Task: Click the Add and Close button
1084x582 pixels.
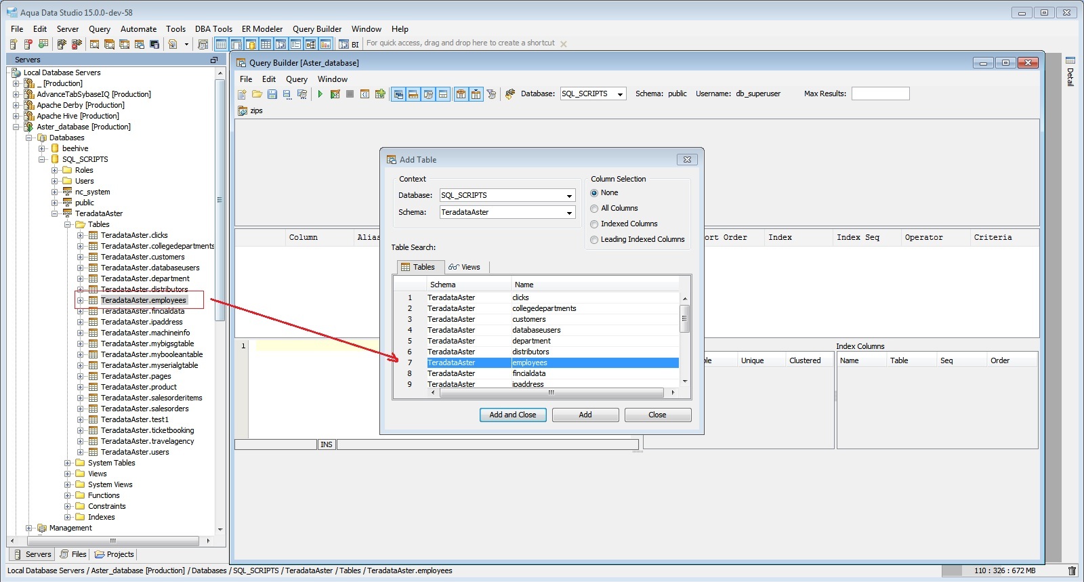Action: (513, 415)
